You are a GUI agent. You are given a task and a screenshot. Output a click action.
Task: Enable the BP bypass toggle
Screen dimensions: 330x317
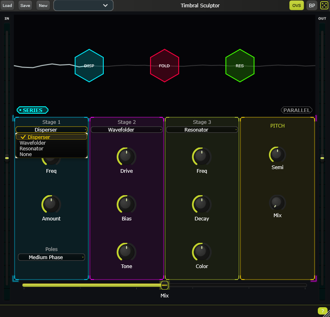pos(312,5)
